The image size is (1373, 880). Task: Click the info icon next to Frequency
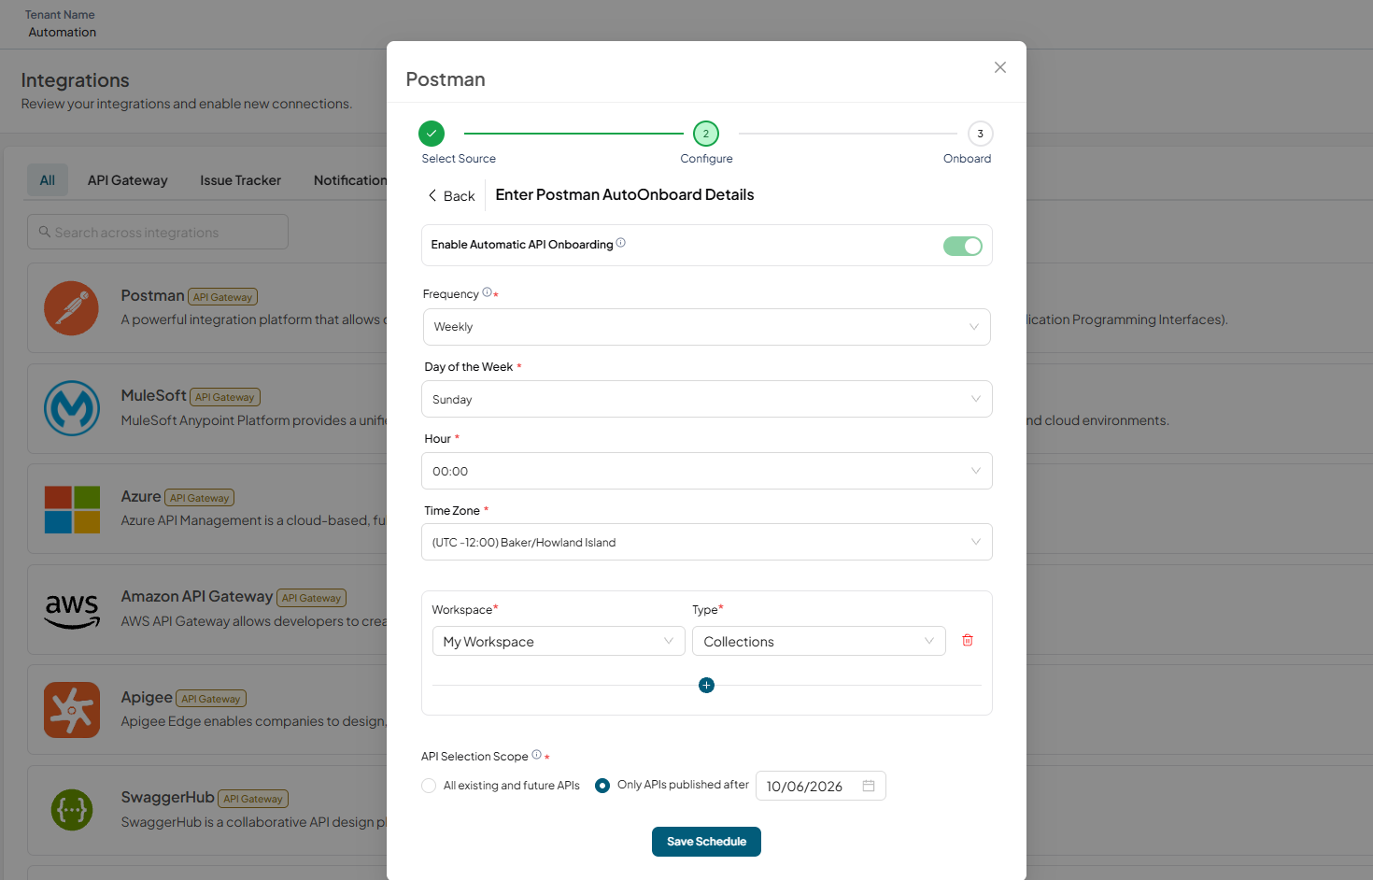(x=487, y=292)
